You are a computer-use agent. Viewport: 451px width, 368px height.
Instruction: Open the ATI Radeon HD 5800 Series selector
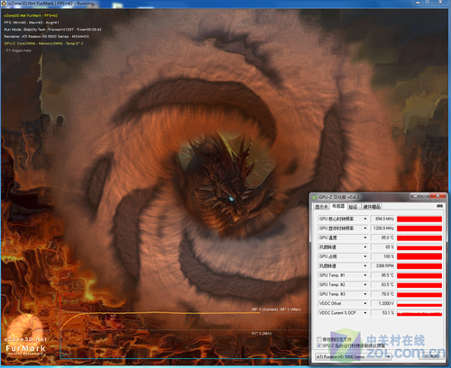[353, 356]
